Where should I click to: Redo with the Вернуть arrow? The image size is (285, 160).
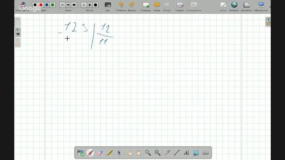[x=132, y=4]
